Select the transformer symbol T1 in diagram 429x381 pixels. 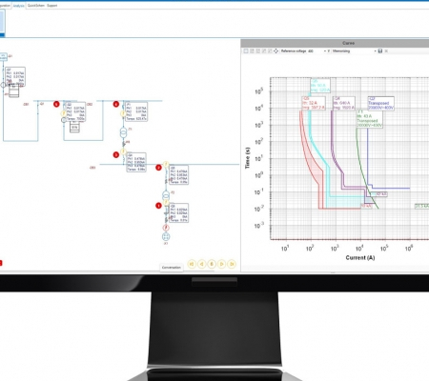click(x=123, y=132)
